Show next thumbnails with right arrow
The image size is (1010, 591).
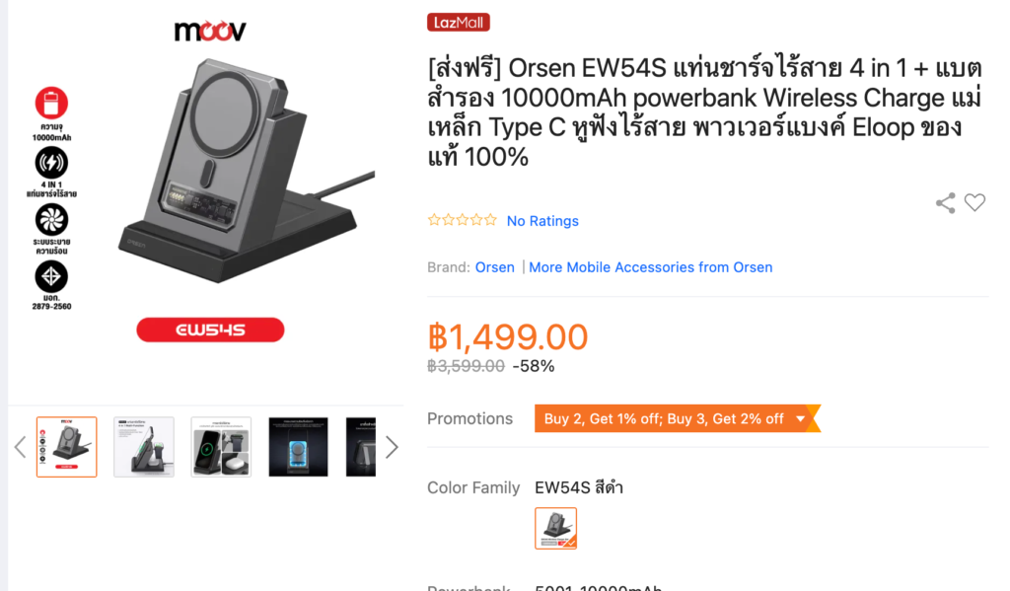click(392, 447)
